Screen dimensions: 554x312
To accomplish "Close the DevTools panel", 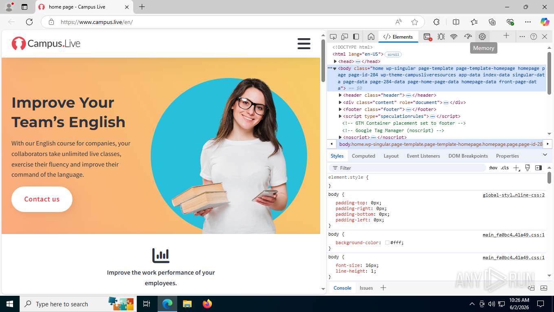I will click(545, 37).
